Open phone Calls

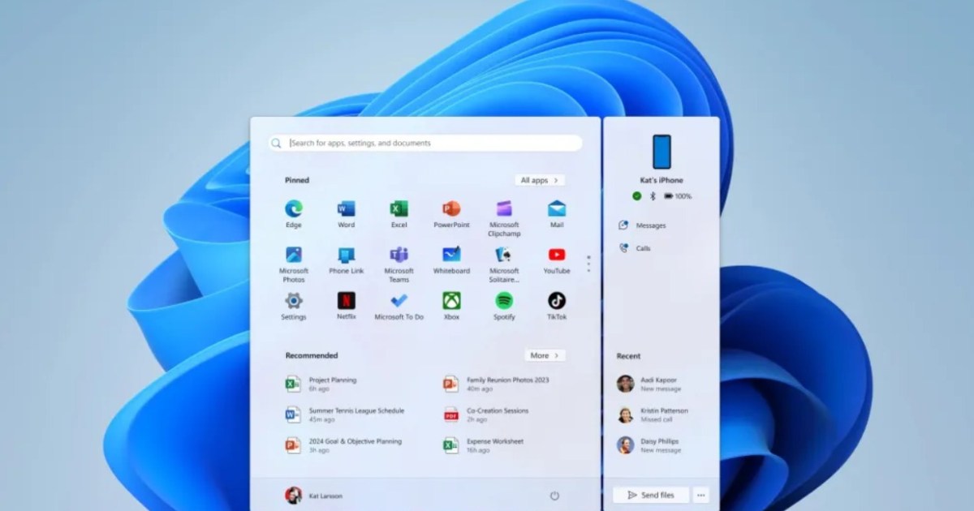[634, 248]
